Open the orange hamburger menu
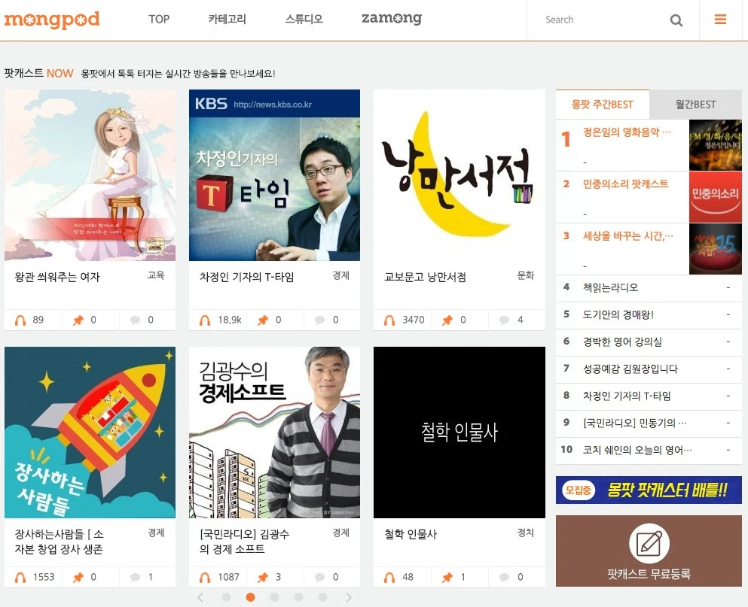Viewport: 748px width, 607px height. pos(720,19)
